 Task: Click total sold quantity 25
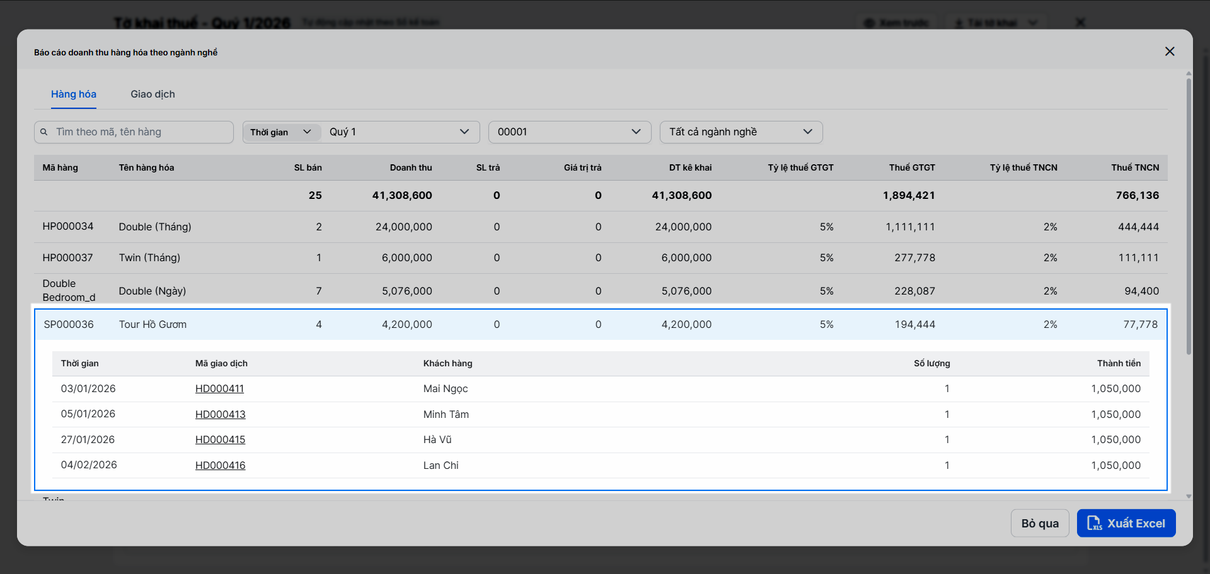[x=315, y=196]
